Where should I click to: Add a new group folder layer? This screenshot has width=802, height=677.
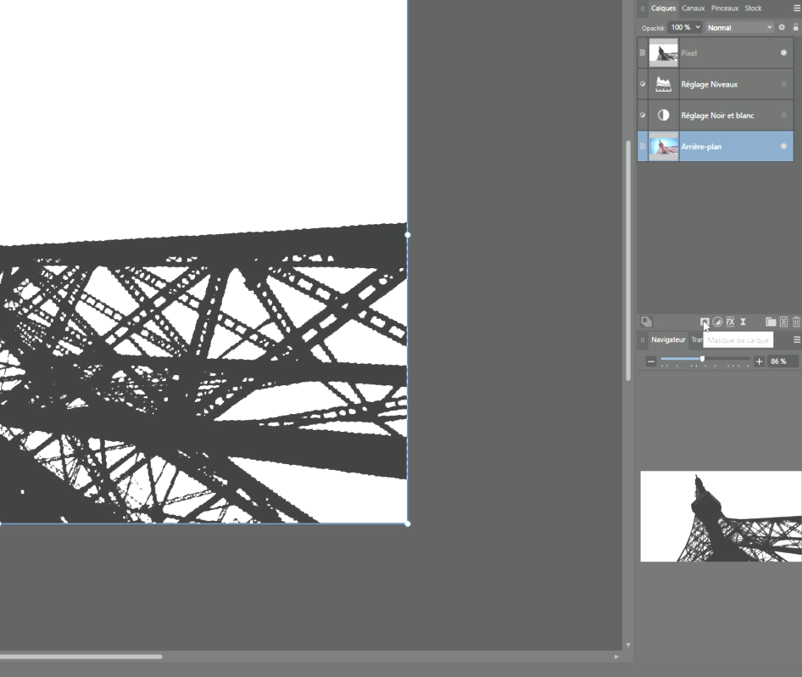[771, 322]
